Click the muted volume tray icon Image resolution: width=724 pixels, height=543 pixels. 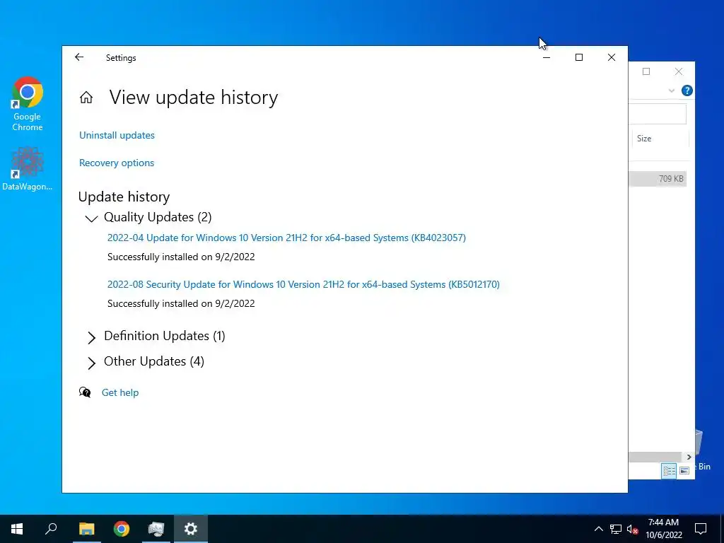point(633,529)
